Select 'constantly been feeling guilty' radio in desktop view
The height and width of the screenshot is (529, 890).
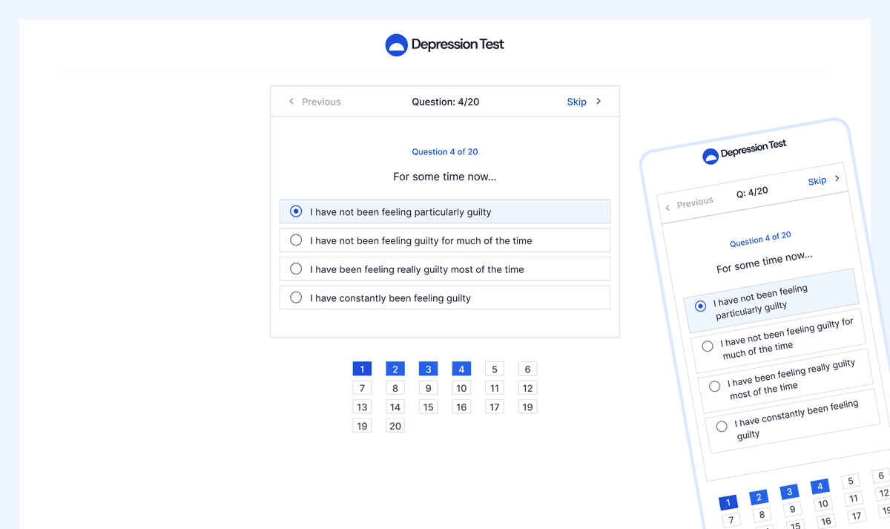pyautogui.click(x=296, y=298)
